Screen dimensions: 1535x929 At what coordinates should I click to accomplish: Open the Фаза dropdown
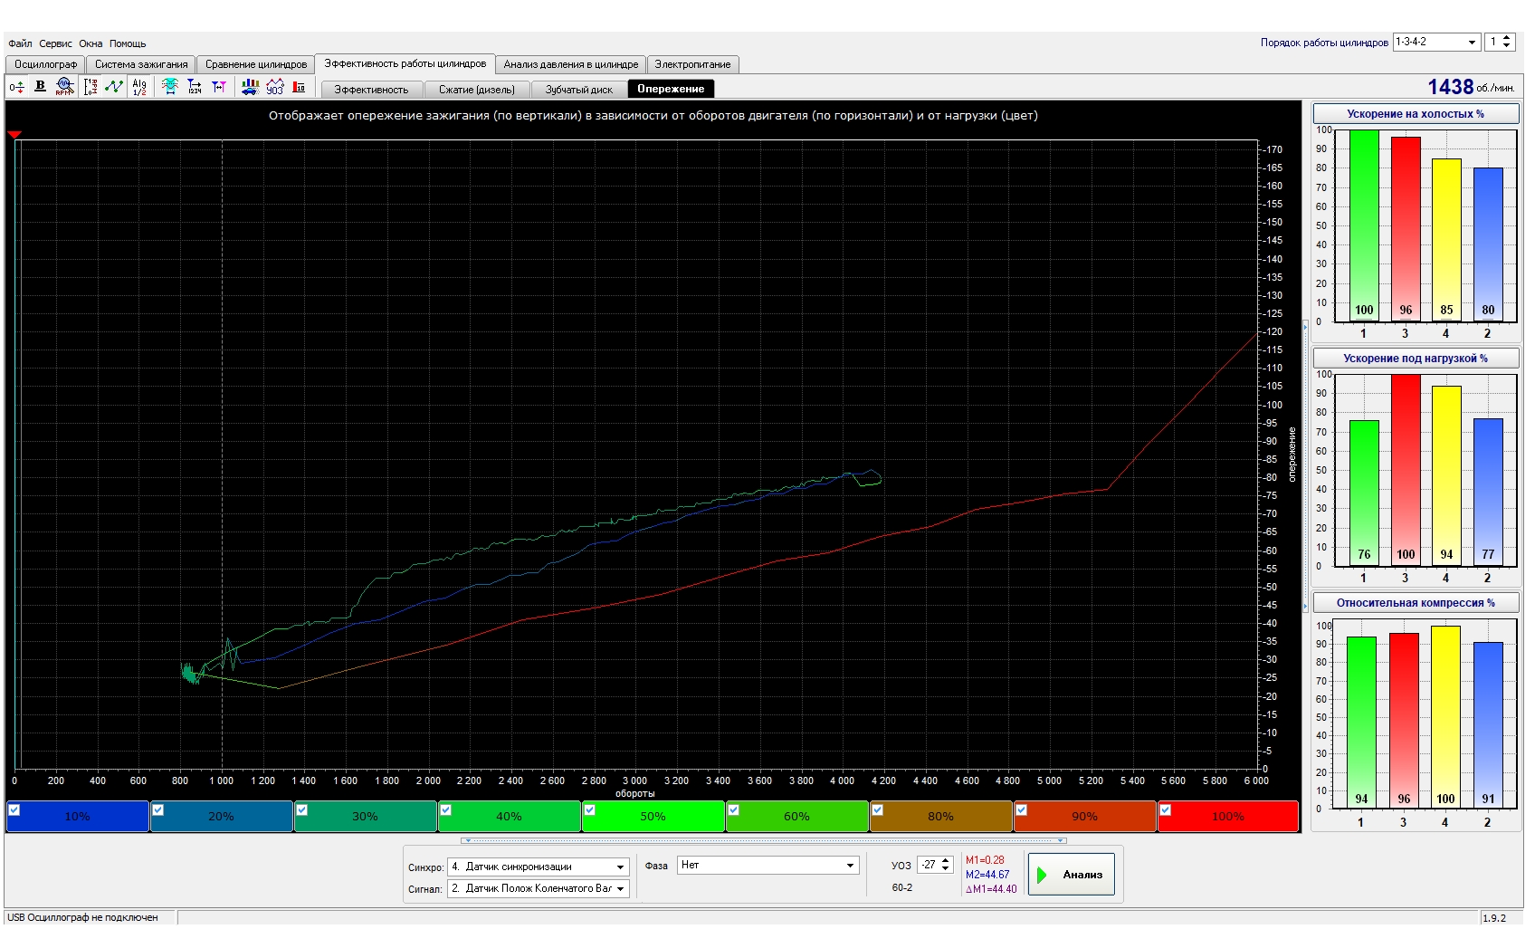pyautogui.click(x=850, y=866)
